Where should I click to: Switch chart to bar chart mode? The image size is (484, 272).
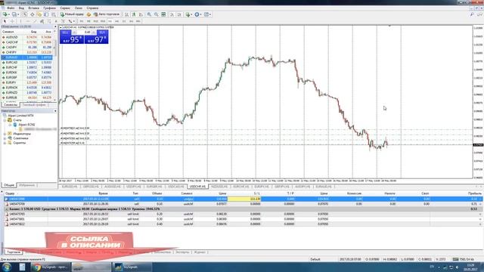(x=126, y=14)
